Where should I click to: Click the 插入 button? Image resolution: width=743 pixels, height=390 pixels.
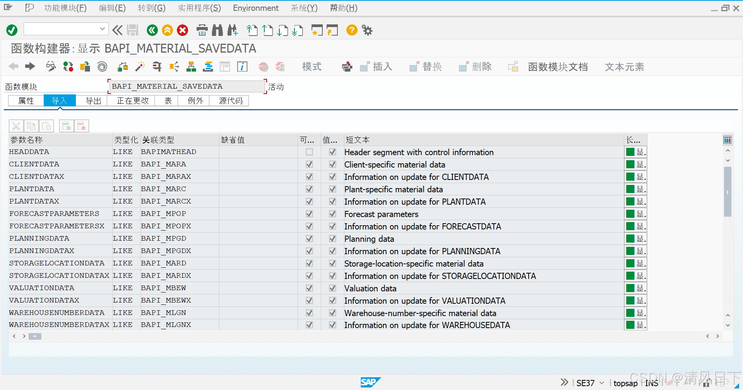coord(376,67)
